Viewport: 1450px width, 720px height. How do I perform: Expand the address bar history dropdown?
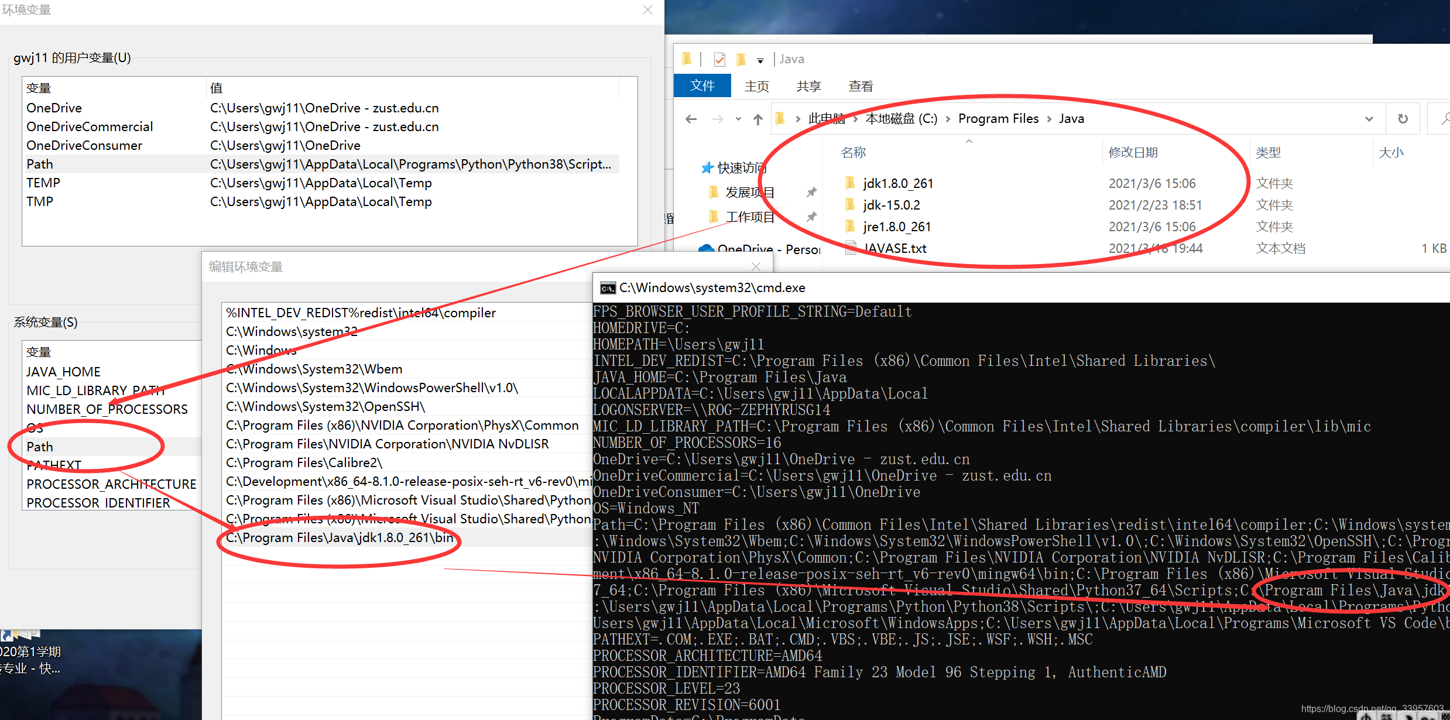(1369, 119)
